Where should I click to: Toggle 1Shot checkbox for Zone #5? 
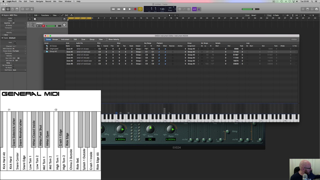coord(165,61)
